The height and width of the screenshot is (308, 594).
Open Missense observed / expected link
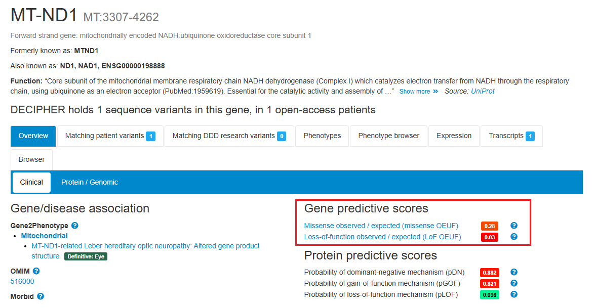pos(381,226)
